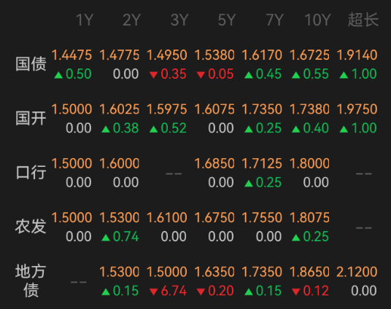Click the 国开 row label

(x=31, y=118)
